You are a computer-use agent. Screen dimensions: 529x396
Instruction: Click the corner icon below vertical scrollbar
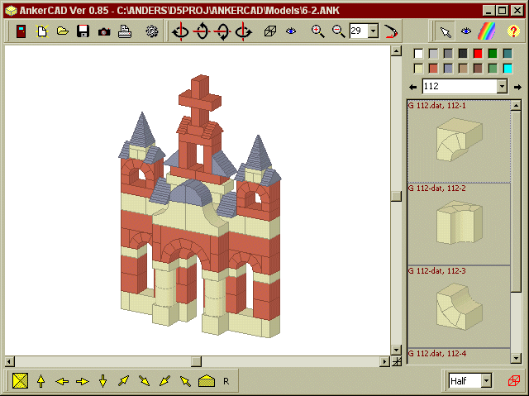(x=397, y=361)
